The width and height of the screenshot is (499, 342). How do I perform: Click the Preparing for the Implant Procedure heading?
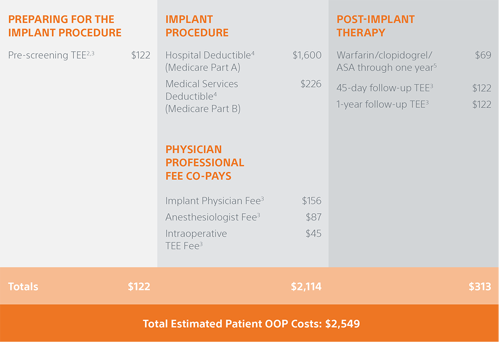(x=65, y=26)
